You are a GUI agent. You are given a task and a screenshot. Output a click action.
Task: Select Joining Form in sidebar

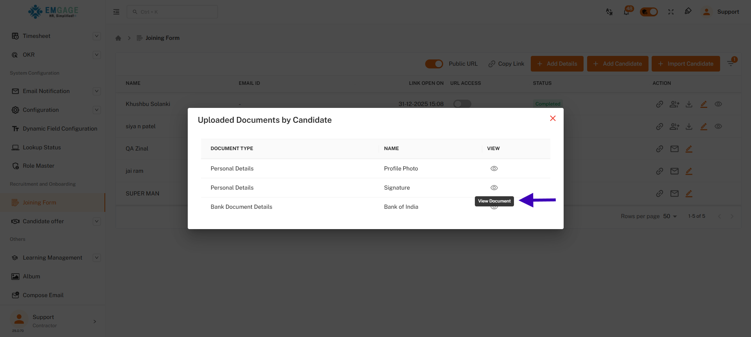pyautogui.click(x=53, y=203)
